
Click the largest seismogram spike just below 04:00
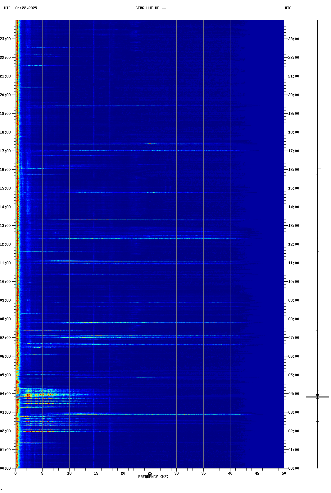point(317,397)
